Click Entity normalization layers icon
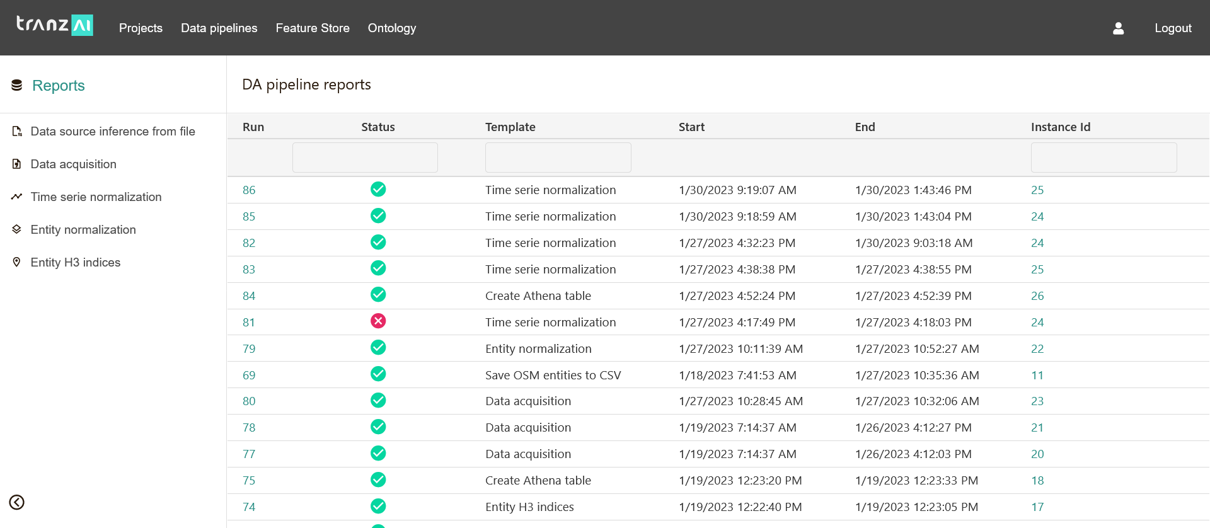The width and height of the screenshot is (1210, 528). pos(17,229)
